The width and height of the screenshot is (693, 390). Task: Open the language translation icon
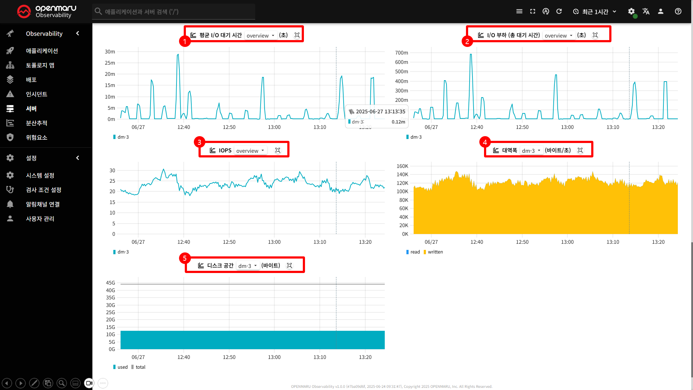646,12
